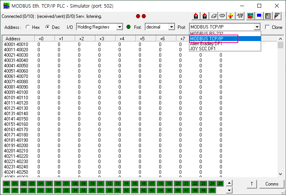Toggle station 05 green tile
The width and height of the screenshot is (286, 195).
[x=49, y=183]
